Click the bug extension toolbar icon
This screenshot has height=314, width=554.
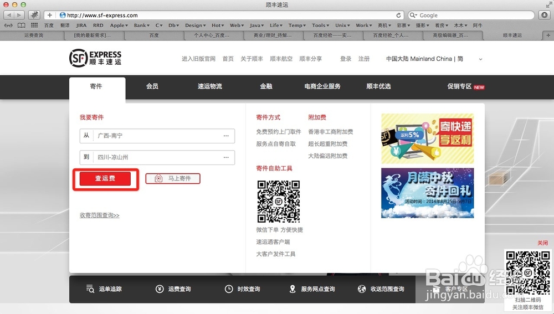tap(34, 15)
